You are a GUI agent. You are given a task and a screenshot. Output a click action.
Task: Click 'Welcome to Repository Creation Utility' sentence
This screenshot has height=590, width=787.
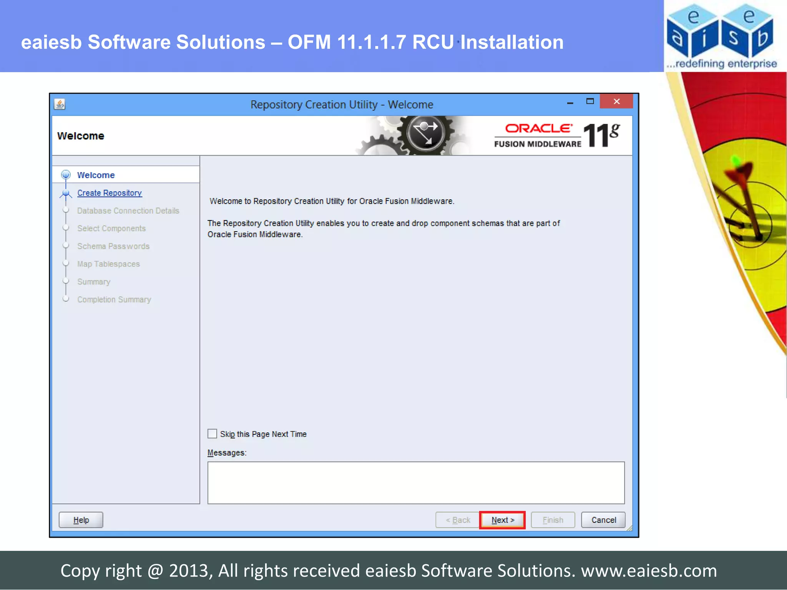point(332,201)
